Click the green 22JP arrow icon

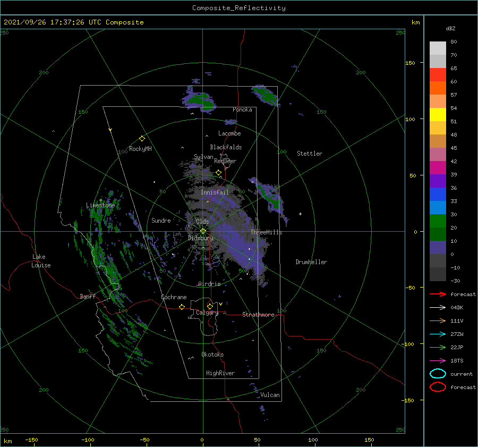click(x=438, y=347)
